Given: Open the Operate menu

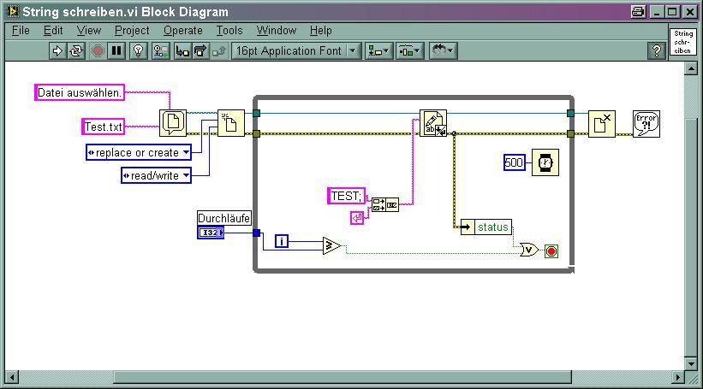Looking at the screenshot, I should point(183,31).
